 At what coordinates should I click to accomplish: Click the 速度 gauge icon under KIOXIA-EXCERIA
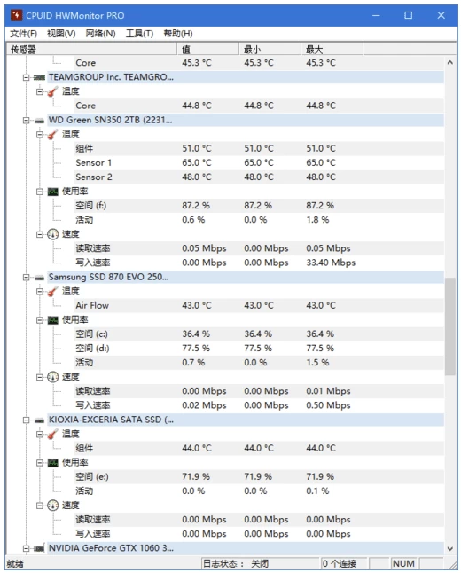pyautogui.click(x=53, y=506)
